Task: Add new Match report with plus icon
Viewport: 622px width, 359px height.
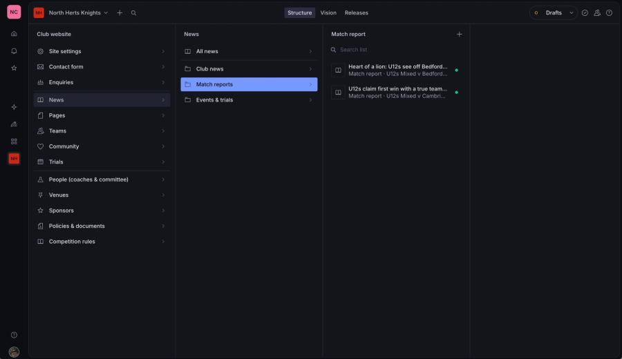Action: [x=459, y=34]
